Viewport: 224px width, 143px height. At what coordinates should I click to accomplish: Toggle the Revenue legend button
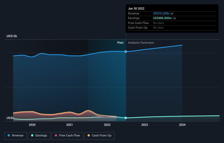click(16, 136)
